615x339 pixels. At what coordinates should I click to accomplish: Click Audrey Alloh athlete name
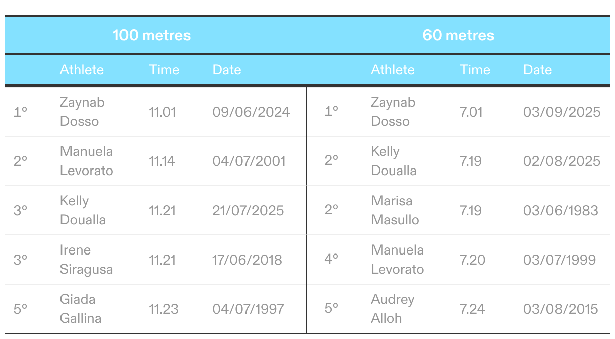(x=392, y=309)
